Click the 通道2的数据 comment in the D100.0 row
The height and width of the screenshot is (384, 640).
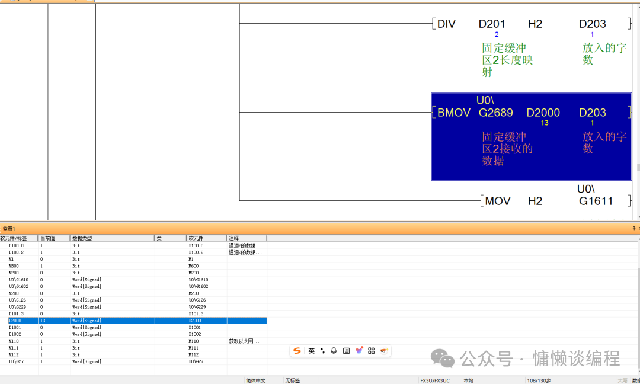point(245,246)
